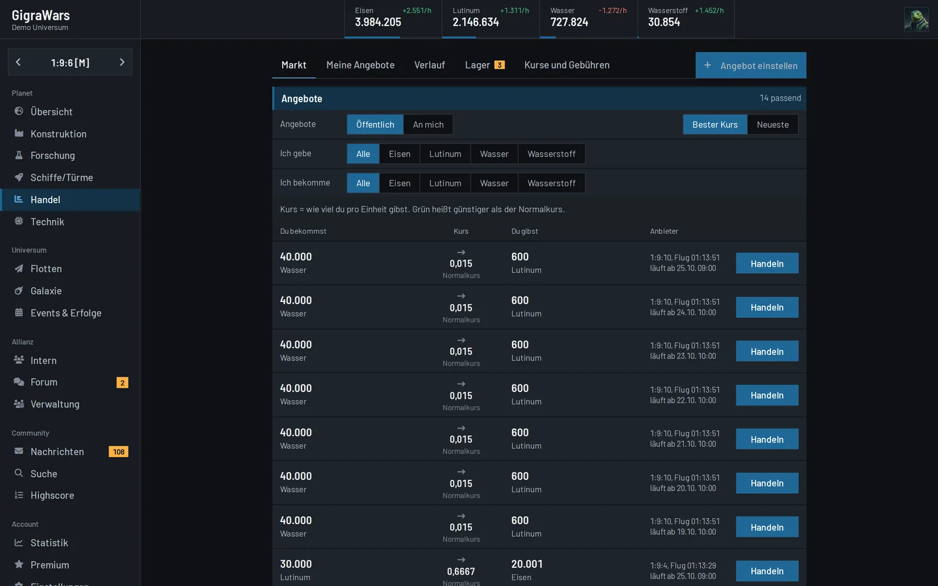Open the Handel sidebar item

tap(70, 199)
